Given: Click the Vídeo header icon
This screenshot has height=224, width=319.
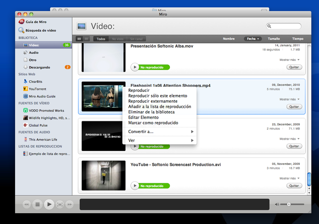Looking at the screenshot, I should click(x=82, y=26).
